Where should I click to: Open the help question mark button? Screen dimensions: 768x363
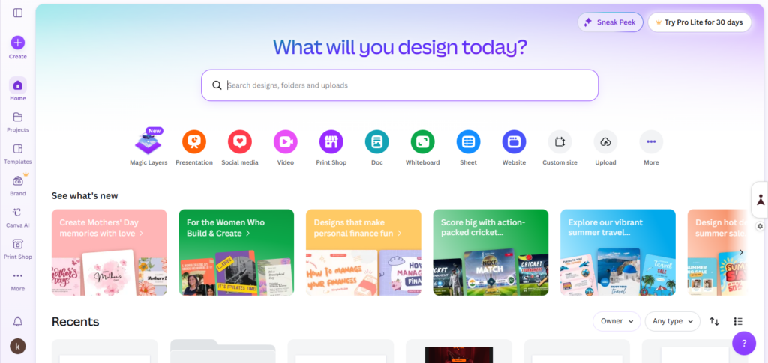[x=743, y=343]
